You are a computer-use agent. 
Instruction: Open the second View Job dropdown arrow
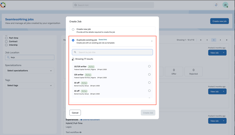224,91
